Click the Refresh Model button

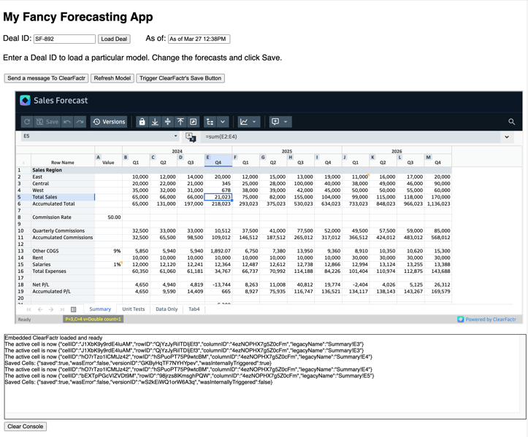pos(112,78)
